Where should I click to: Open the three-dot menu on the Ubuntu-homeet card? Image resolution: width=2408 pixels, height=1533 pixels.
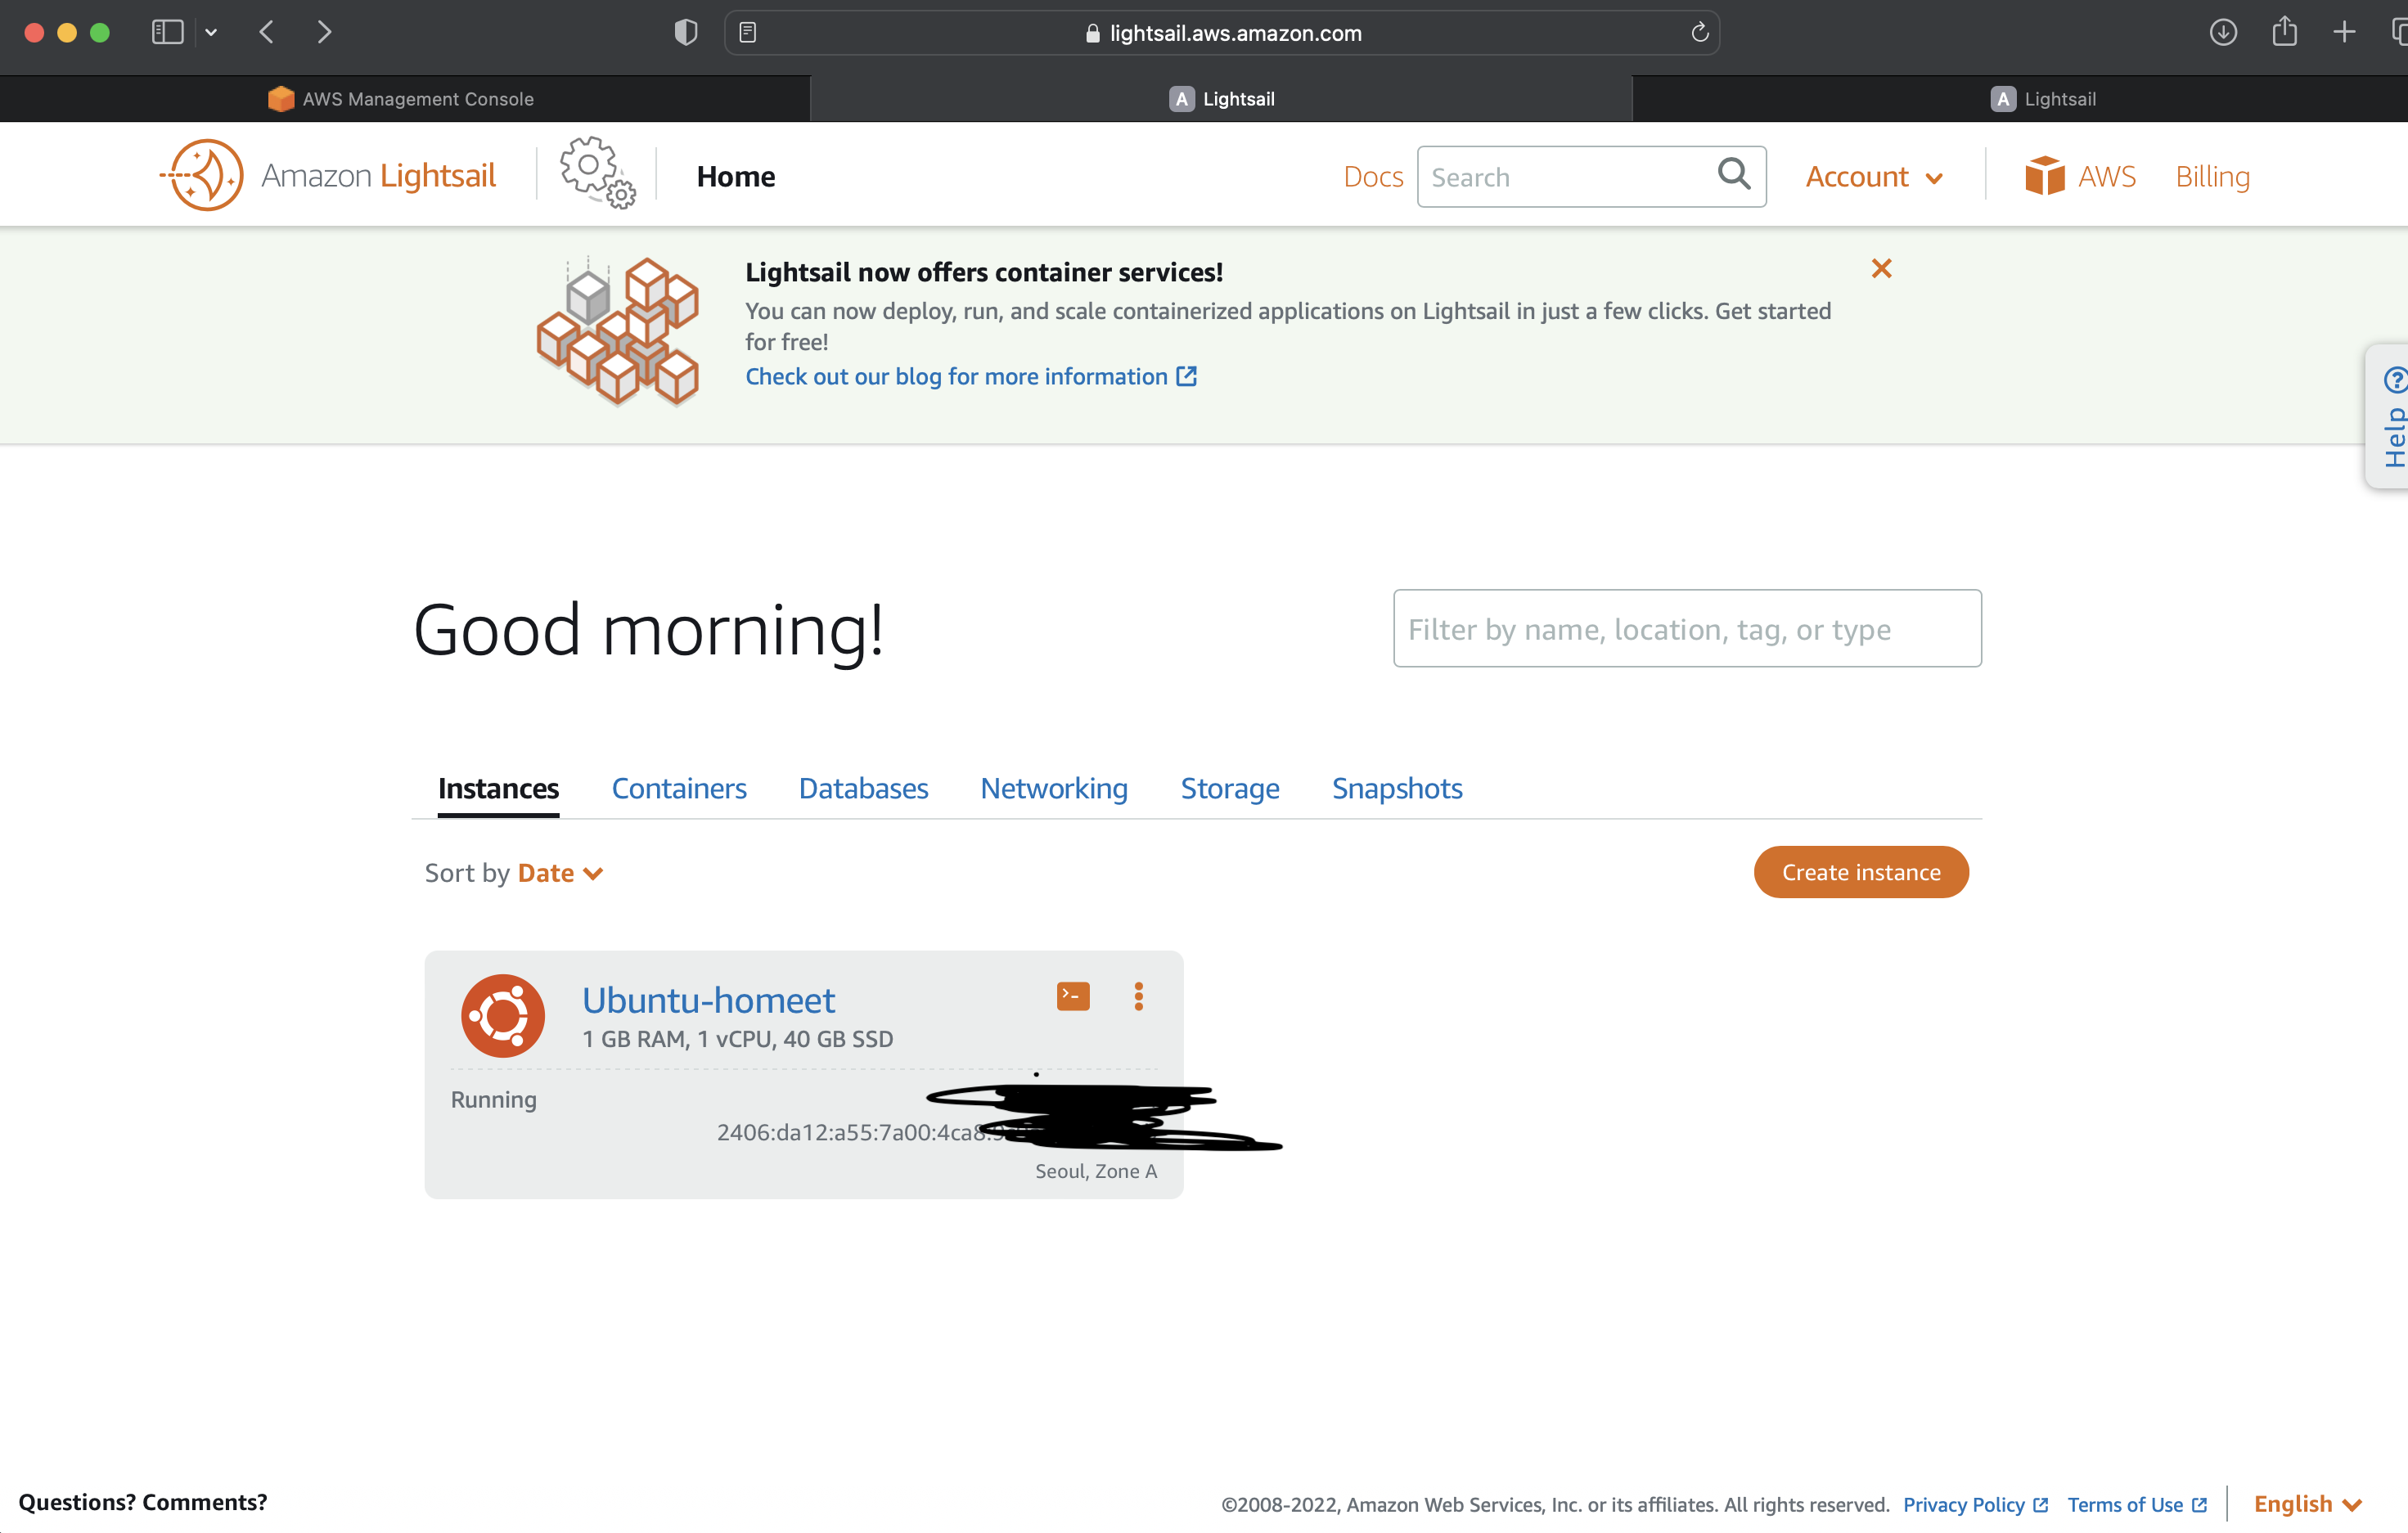point(1138,996)
